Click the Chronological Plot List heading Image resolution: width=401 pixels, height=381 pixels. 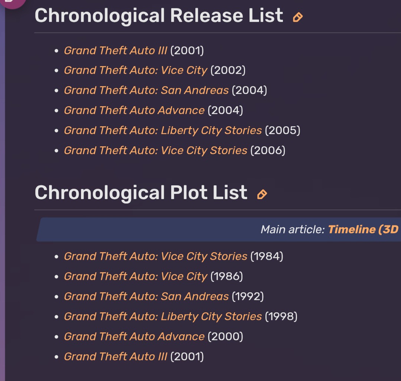(x=141, y=193)
